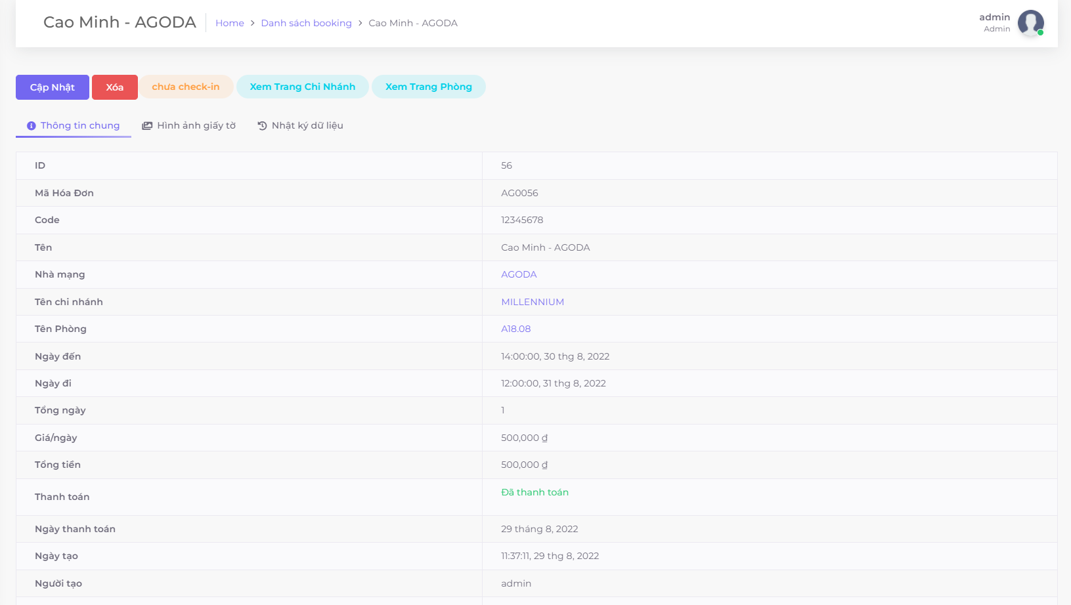
Task: Navigate to Danh sách booking breadcrumb
Action: pos(306,23)
